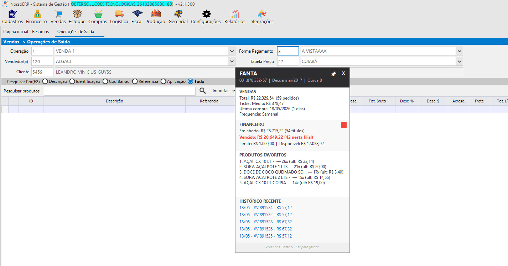Open the Compras basket icon
The height and width of the screenshot is (266, 508).
(x=98, y=14)
